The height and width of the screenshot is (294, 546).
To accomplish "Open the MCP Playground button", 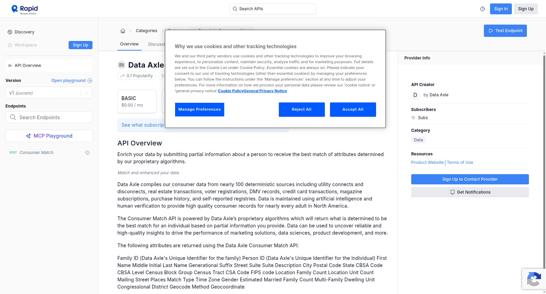I will (x=49, y=136).
